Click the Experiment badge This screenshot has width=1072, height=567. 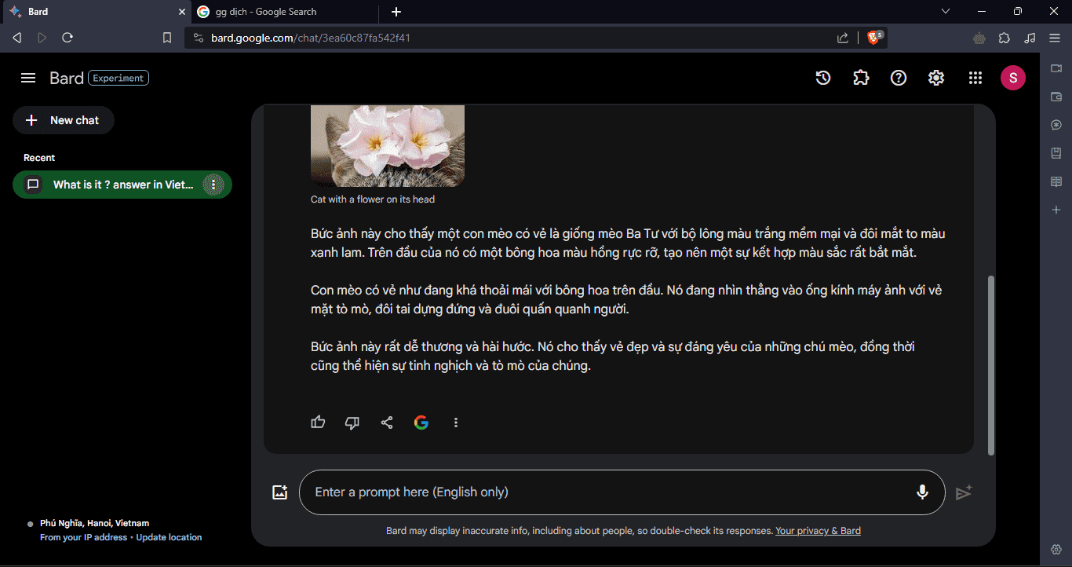pyautogui.click(x=119, y=78)
